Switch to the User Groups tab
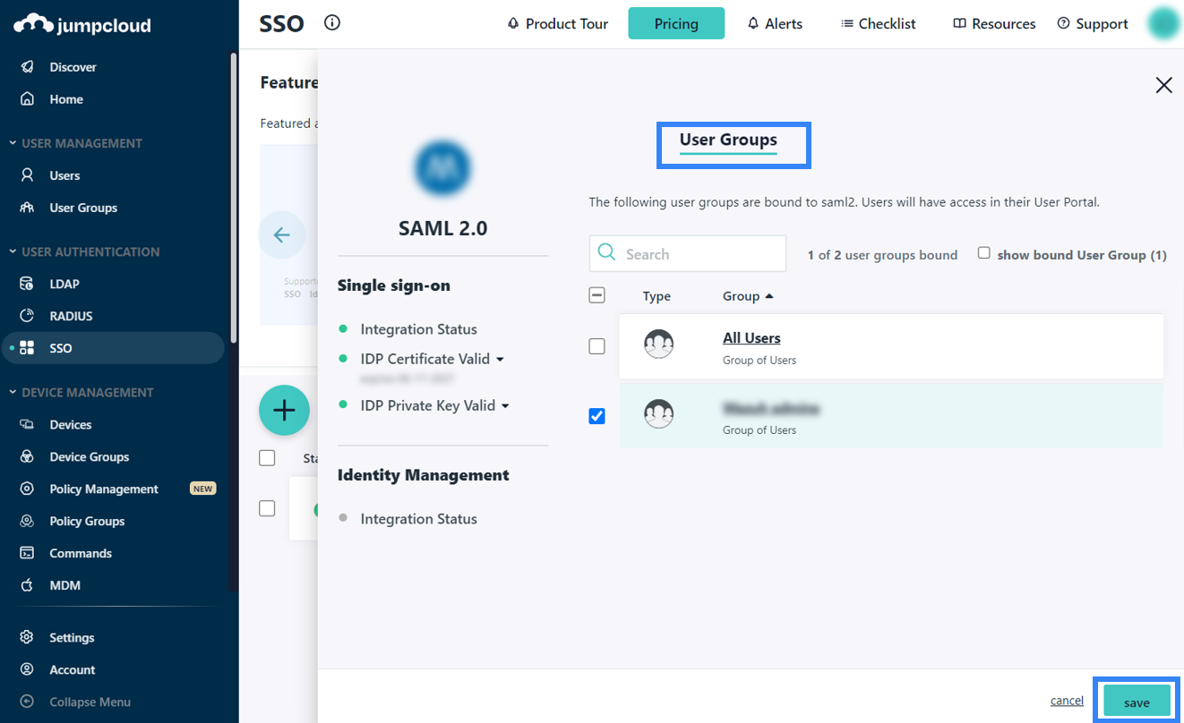The width and height of the screenshot is (1184, 723). pyautogui.click(x=728, y=140)
